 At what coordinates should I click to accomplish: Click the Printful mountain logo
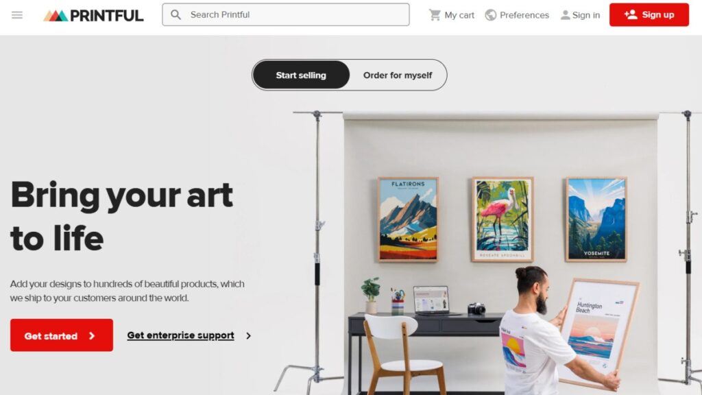tap(56, 16)
